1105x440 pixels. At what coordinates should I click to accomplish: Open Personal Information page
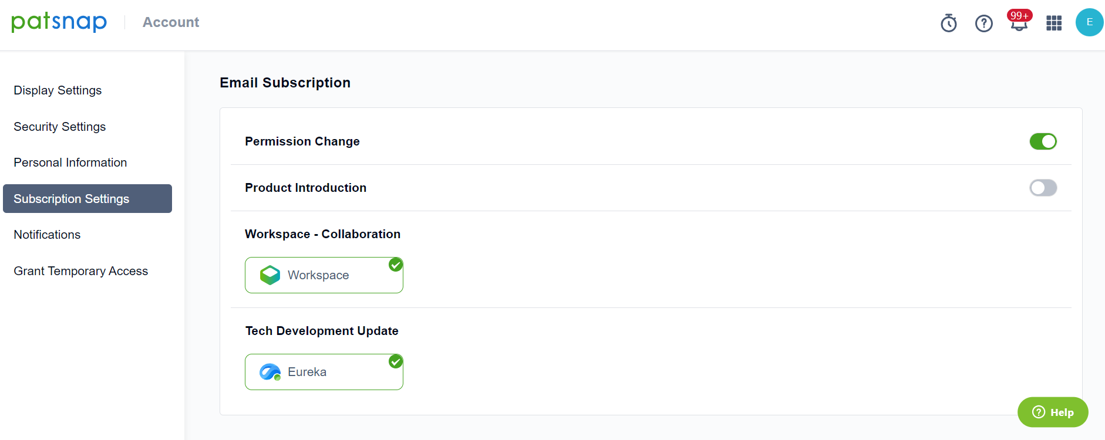(70, 163)
